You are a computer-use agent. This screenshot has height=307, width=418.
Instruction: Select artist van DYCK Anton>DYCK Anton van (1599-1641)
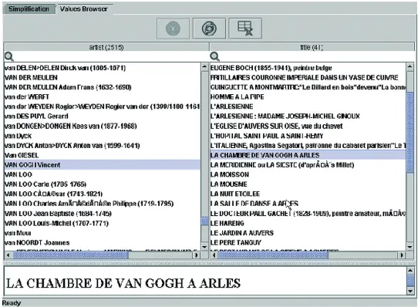point(103,145)
